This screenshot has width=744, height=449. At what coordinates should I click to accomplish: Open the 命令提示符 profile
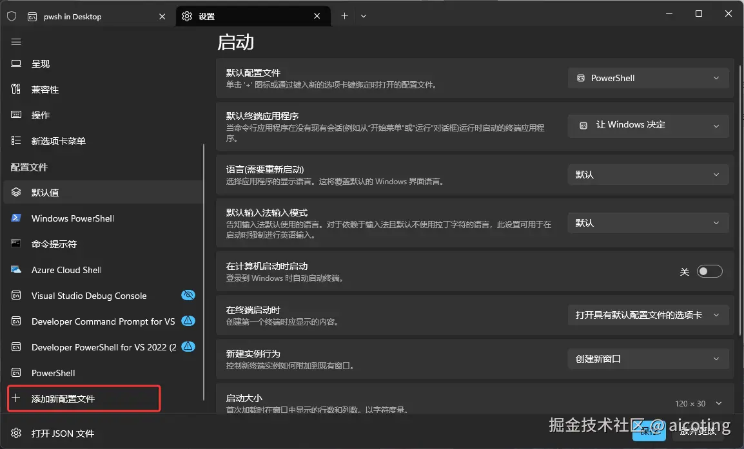(x=54, y=244)
